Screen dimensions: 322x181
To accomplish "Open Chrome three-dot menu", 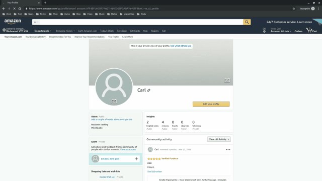I will (x=318, y=9).
